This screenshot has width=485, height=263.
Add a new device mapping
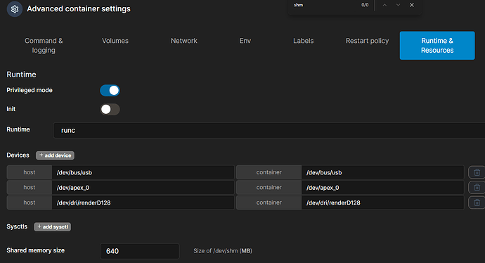[x=55, y=155]
